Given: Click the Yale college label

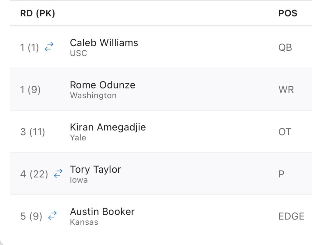Looking at the screenshot, I should [x=78, y=138].
